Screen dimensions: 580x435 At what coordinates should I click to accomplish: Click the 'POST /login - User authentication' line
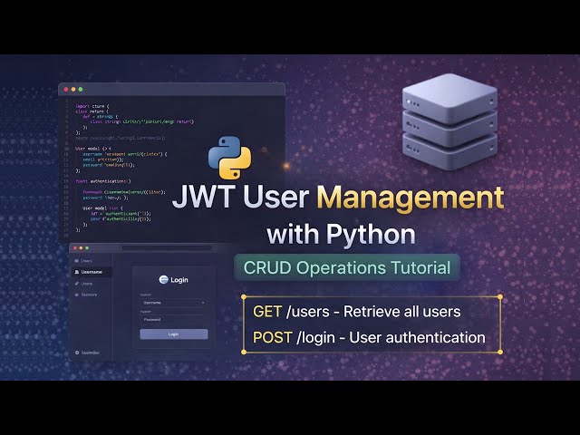[x=369, y=337]
